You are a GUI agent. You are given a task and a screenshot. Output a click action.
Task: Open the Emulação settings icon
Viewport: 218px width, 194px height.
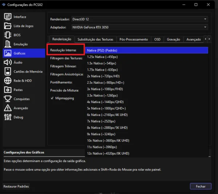pos(8,44)
